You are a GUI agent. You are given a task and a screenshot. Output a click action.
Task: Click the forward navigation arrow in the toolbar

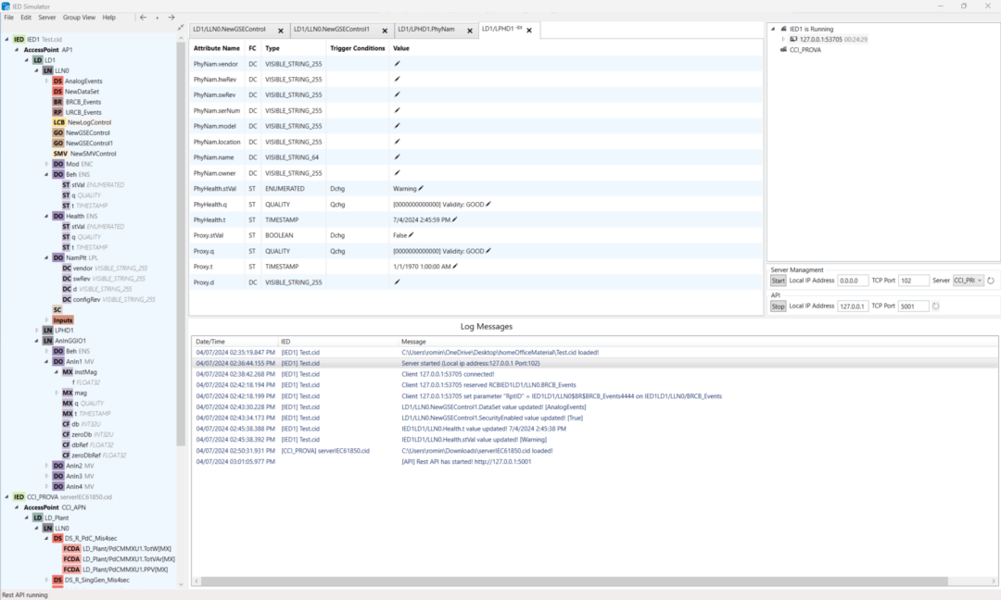coord(172,17)
